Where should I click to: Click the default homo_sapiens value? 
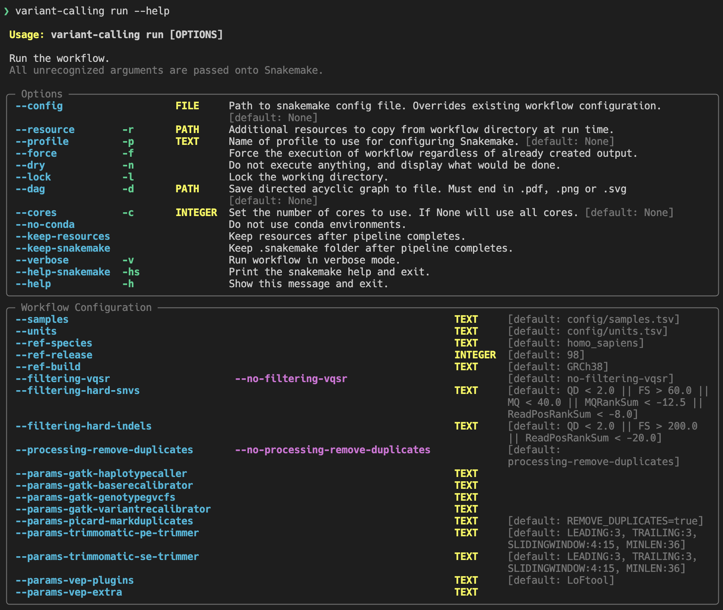[x=576, y=343]
